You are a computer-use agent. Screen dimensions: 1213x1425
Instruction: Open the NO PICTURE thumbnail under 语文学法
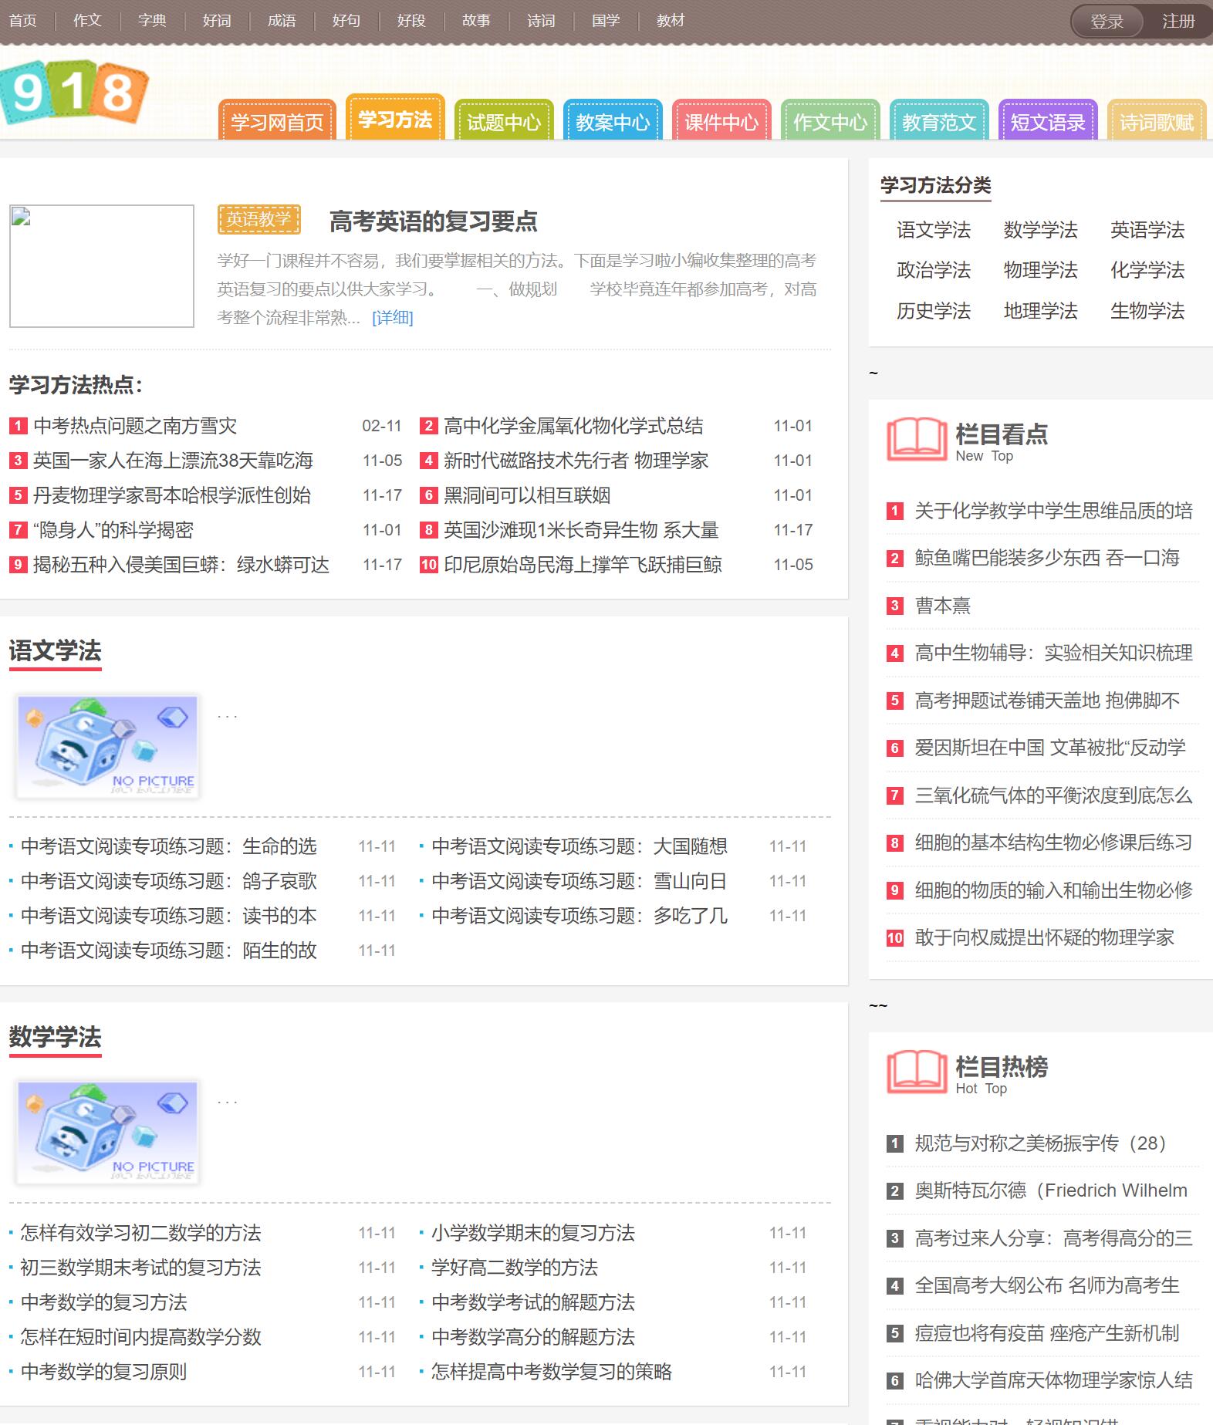click(x=107, y=746)
